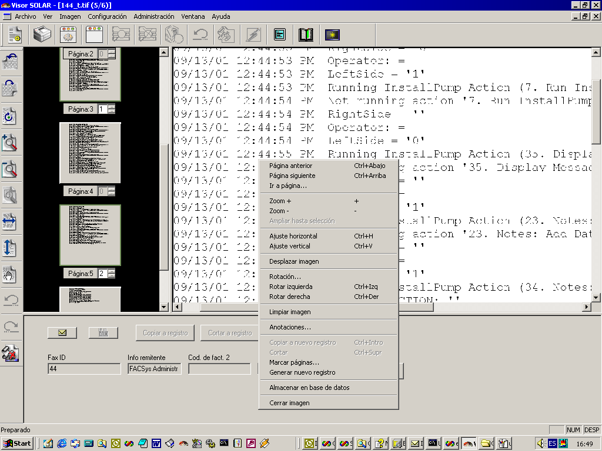Select Almacenar en base de datos
This screenshot has width=602, height=451.
(329, 388)
